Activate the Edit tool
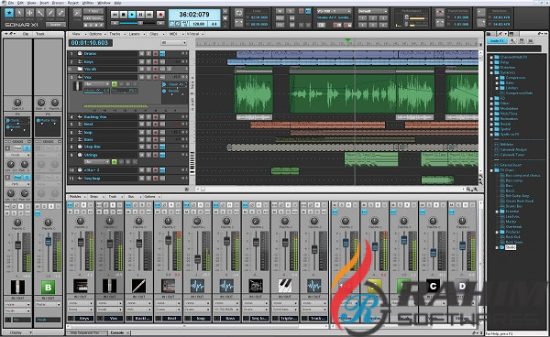The width and height of the screenshot is (550, 337). point(40,14)
